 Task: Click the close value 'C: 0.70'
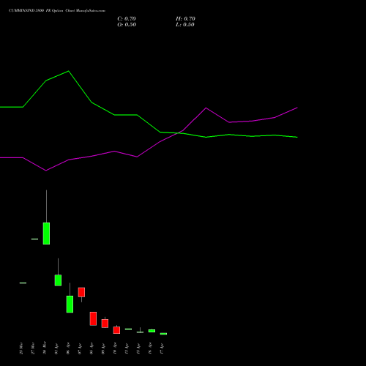[127, 19]
